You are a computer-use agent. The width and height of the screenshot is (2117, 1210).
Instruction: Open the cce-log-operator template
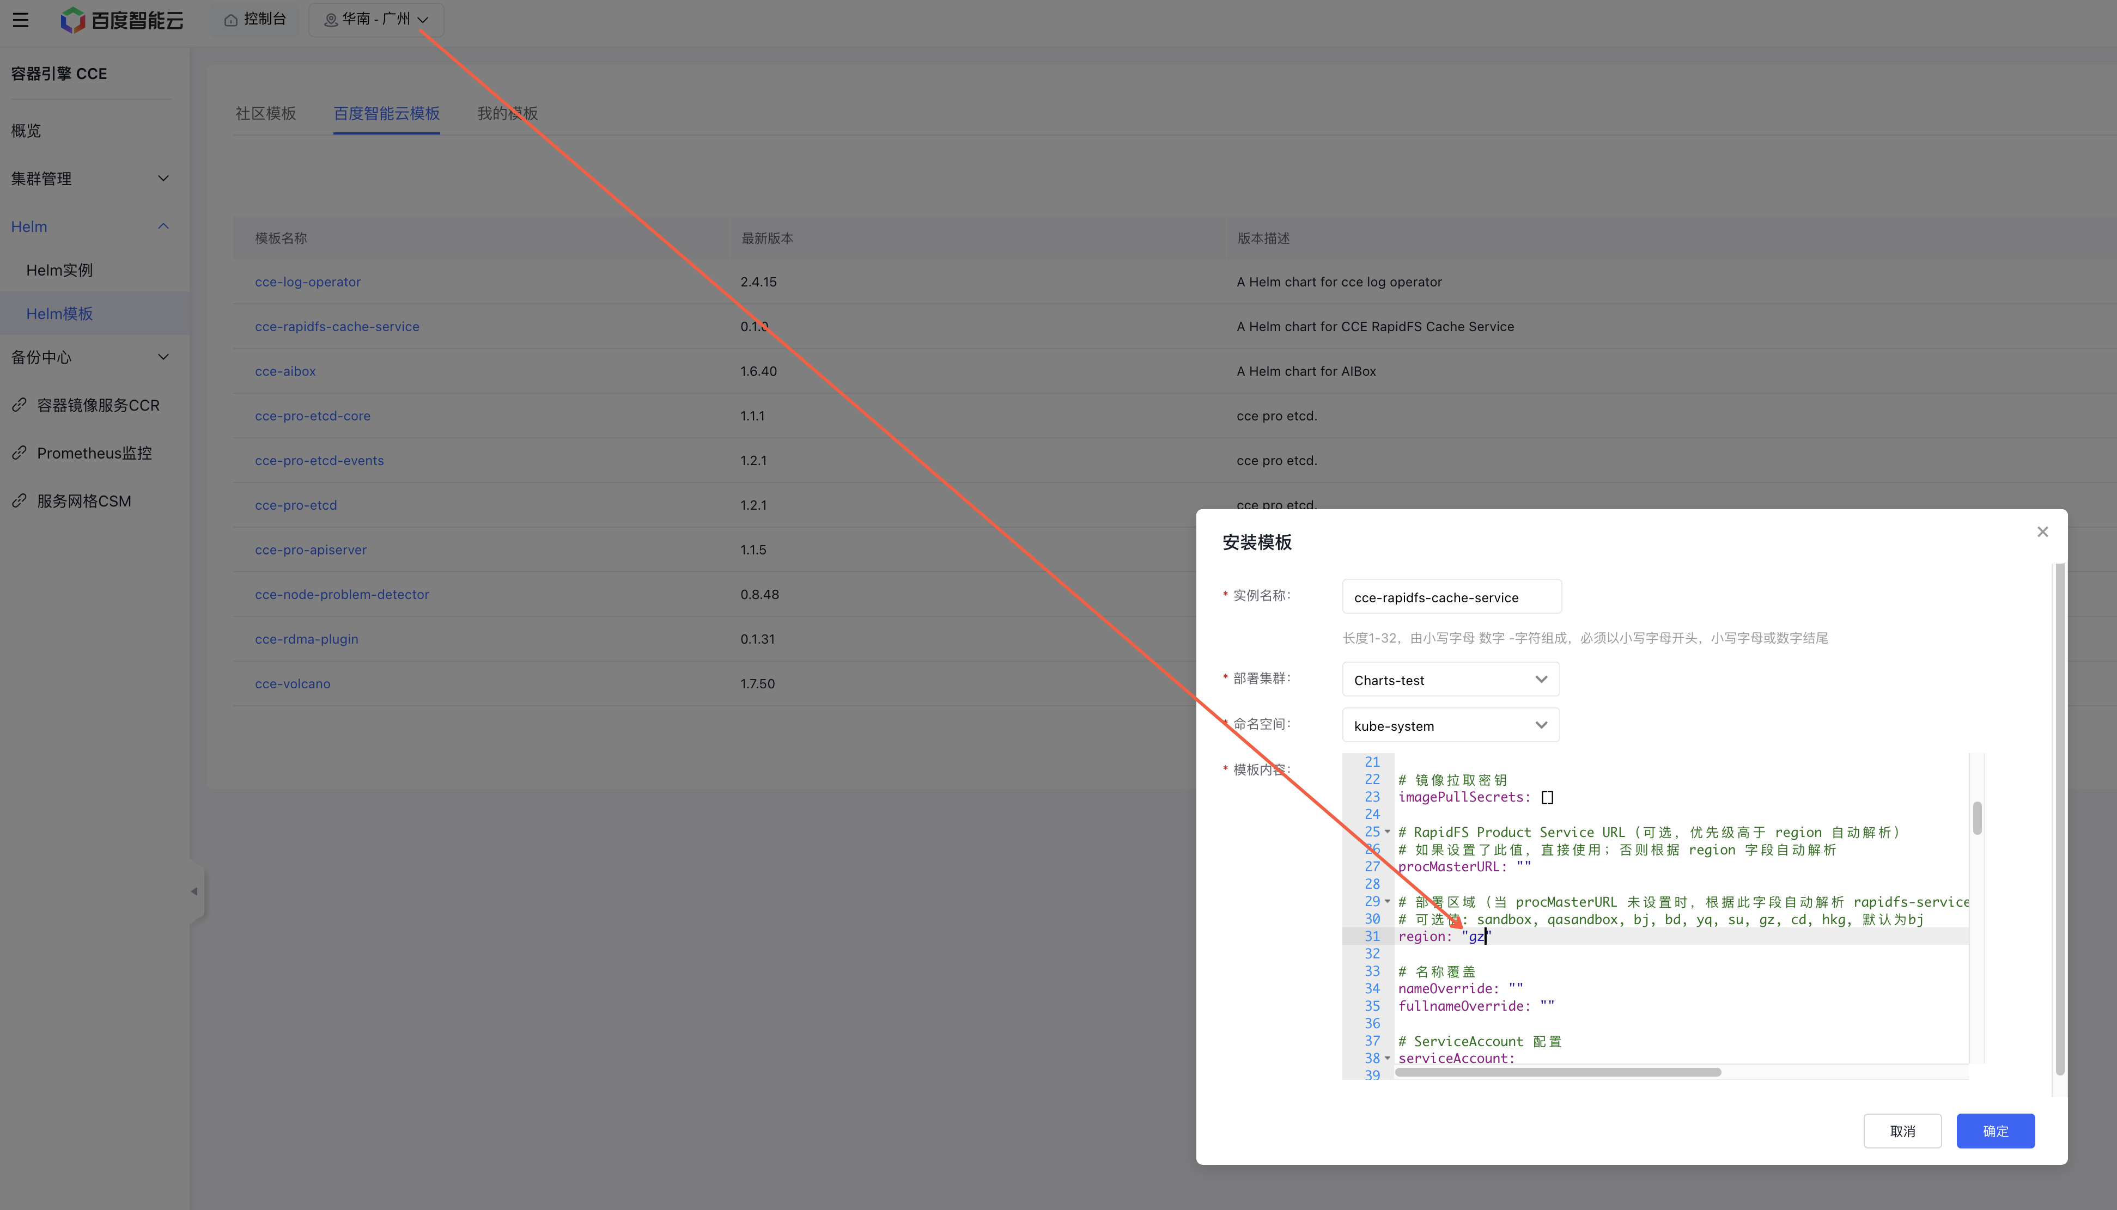[308, 282]
